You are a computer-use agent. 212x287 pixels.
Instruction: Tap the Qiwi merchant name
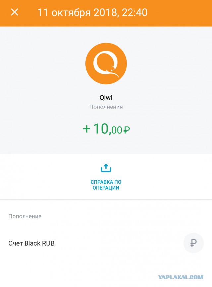106,98
